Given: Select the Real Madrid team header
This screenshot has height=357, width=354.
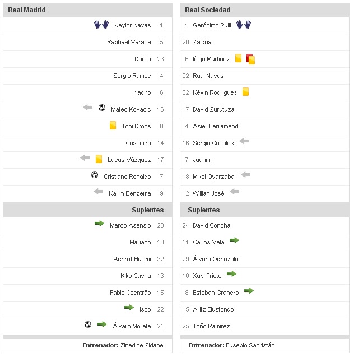Looking at the screenshot, I should click(x=27, y=10).
